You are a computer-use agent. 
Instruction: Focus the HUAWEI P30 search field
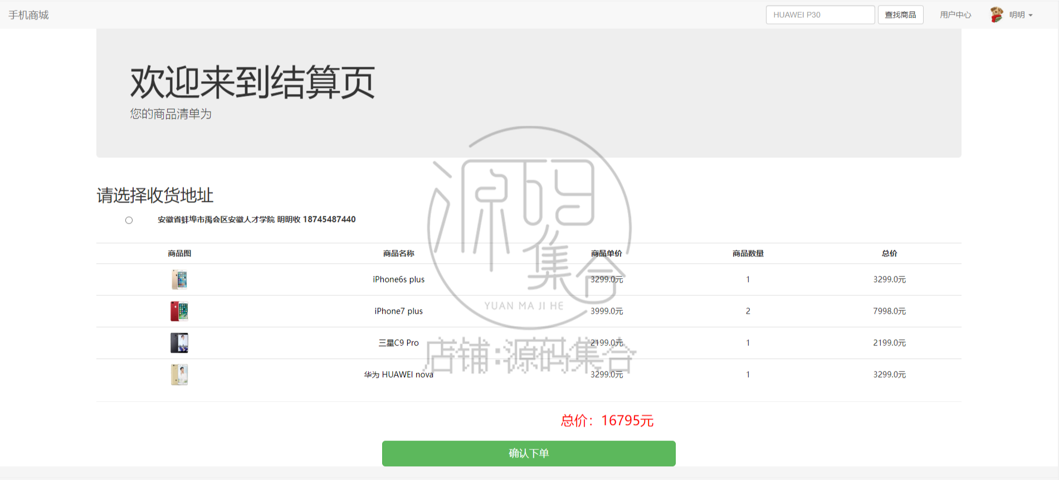(820, 14)
